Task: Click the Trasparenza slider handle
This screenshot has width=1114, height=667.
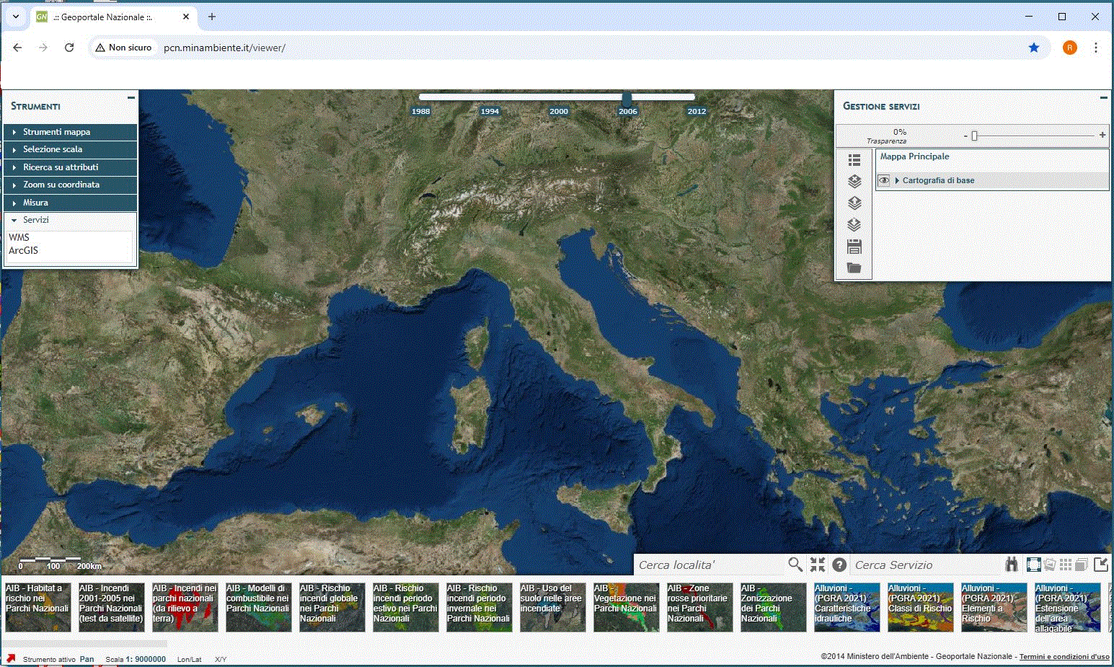Action: [974, 136]
